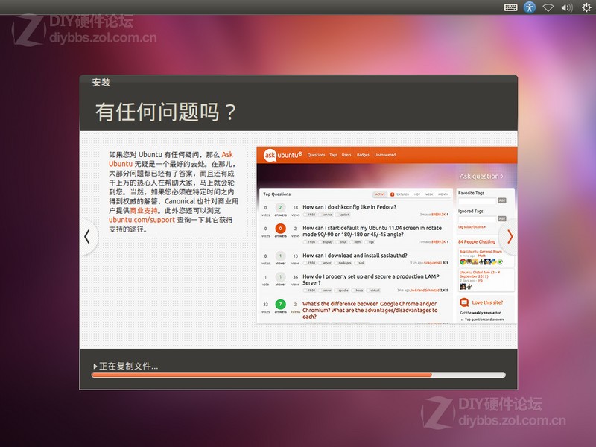Go to the previous slide arrow
Screen dimensions: 596x447
(87, 236)
